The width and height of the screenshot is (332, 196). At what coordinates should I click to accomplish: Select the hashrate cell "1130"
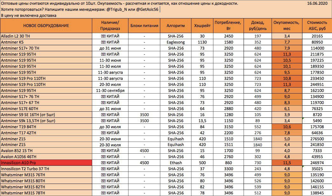click(202, 42)
